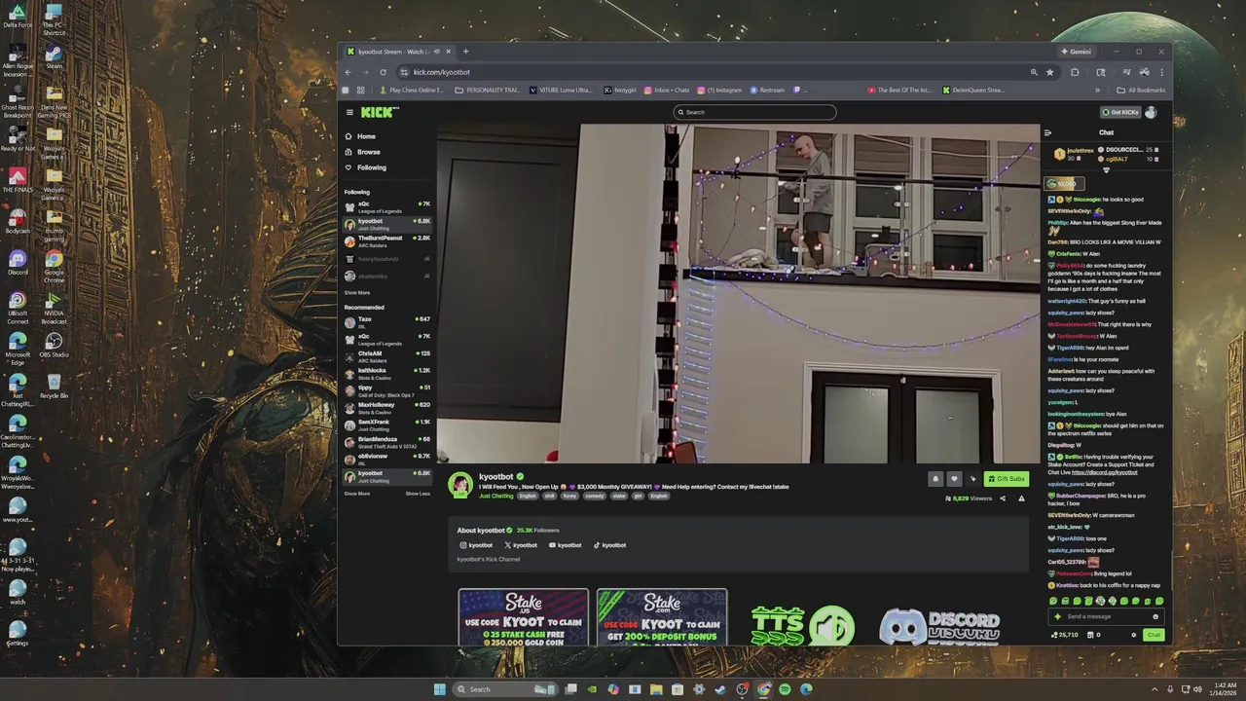Reload the Kick page

(383, 72)
